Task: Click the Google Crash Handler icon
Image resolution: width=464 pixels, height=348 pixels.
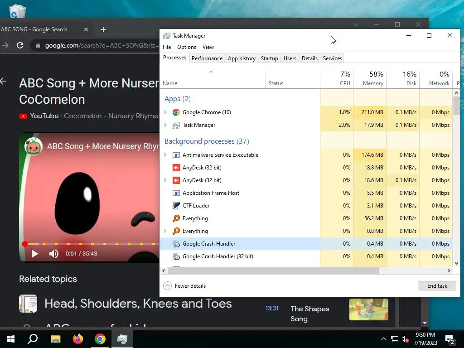Action: click(176, 244)
